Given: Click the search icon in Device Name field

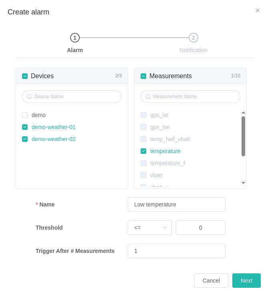Looking at the screenshot, I should (29, 97).
